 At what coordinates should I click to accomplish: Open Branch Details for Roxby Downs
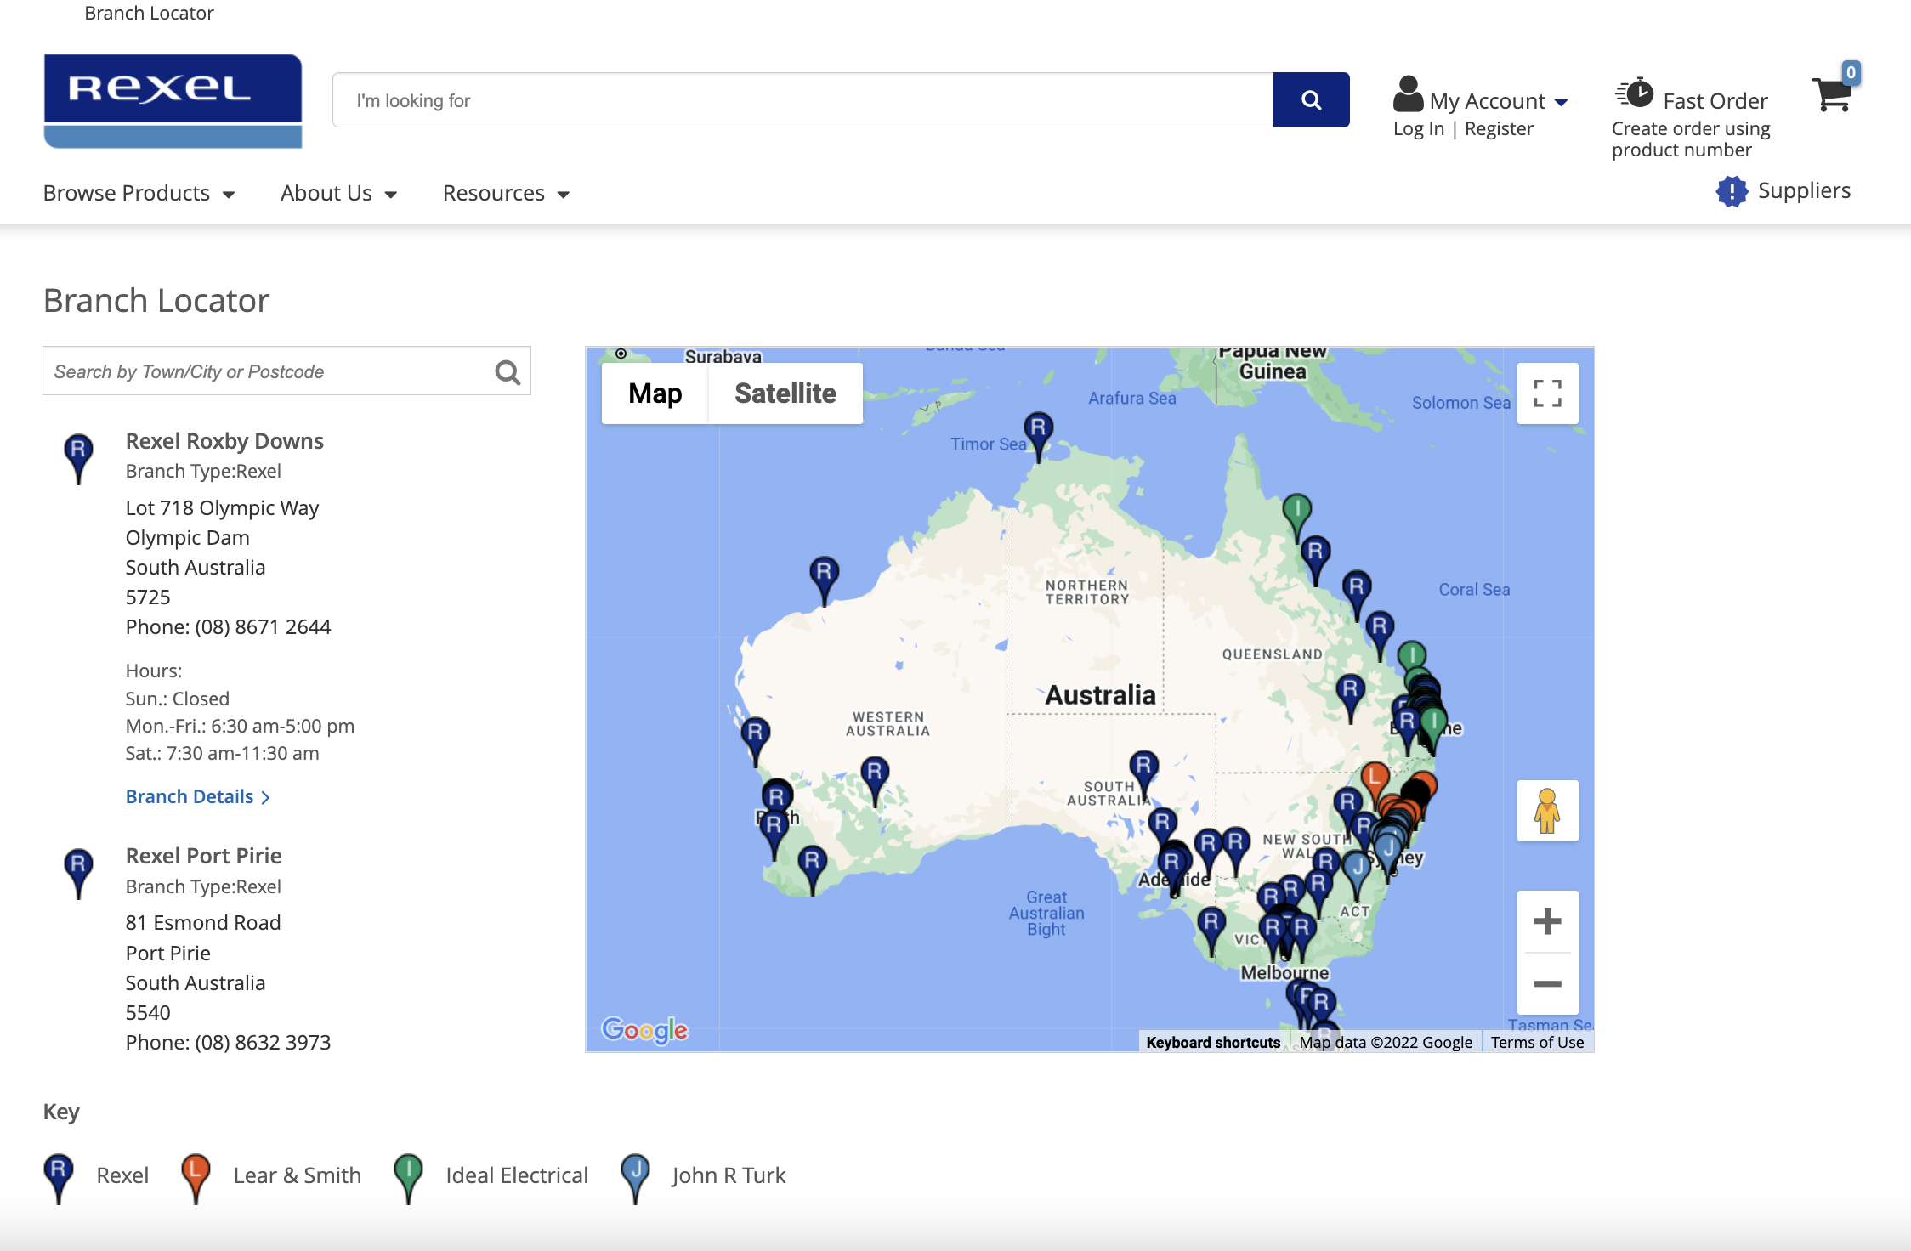(197, 797)
